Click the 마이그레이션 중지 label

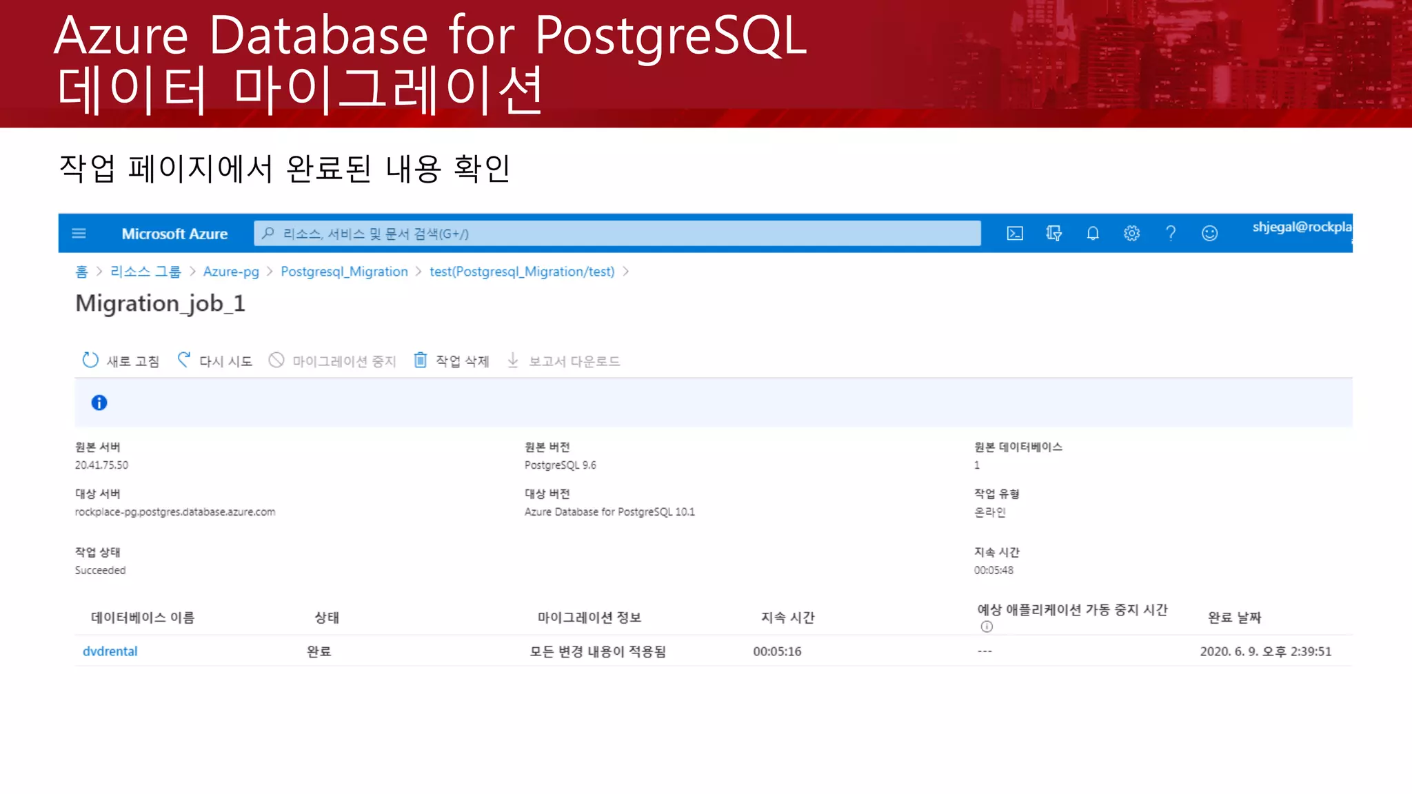(344, 361)
